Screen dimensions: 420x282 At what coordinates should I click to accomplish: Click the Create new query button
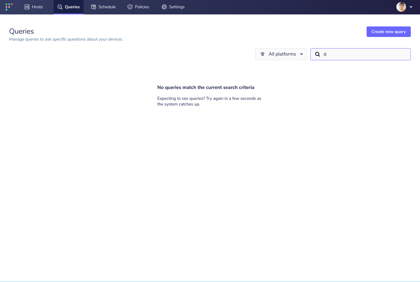point(389,31)
